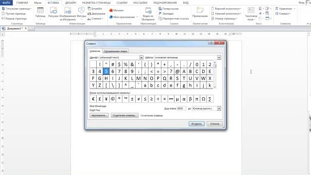Screen dimensions: 311x175
Task: Choose the Pound sign in recent symbols
Action: click(100, 99)
